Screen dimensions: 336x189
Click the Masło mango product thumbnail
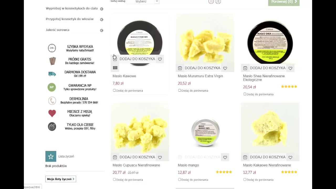[205, 132]
